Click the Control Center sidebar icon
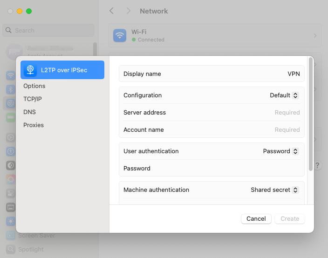This screenshot has width=328, height=258. pyautogui.click(x=11, y=193)
